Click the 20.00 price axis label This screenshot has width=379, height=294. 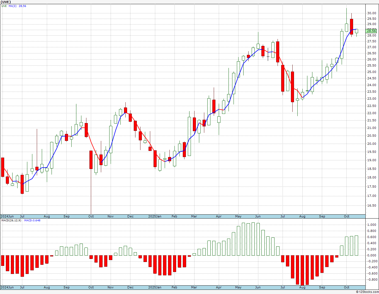click(x=371, y=144)
